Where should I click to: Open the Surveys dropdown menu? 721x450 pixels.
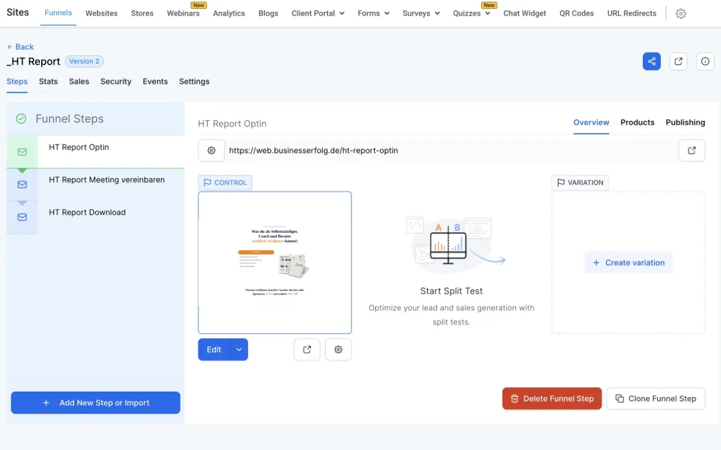tap(421, 13)
